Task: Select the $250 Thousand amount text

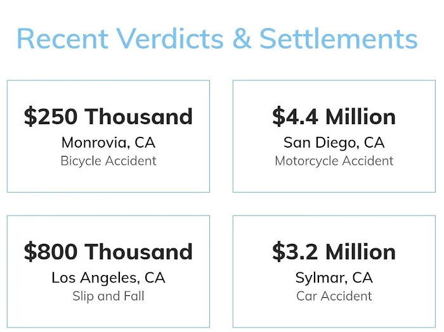Action: [108, 117]
